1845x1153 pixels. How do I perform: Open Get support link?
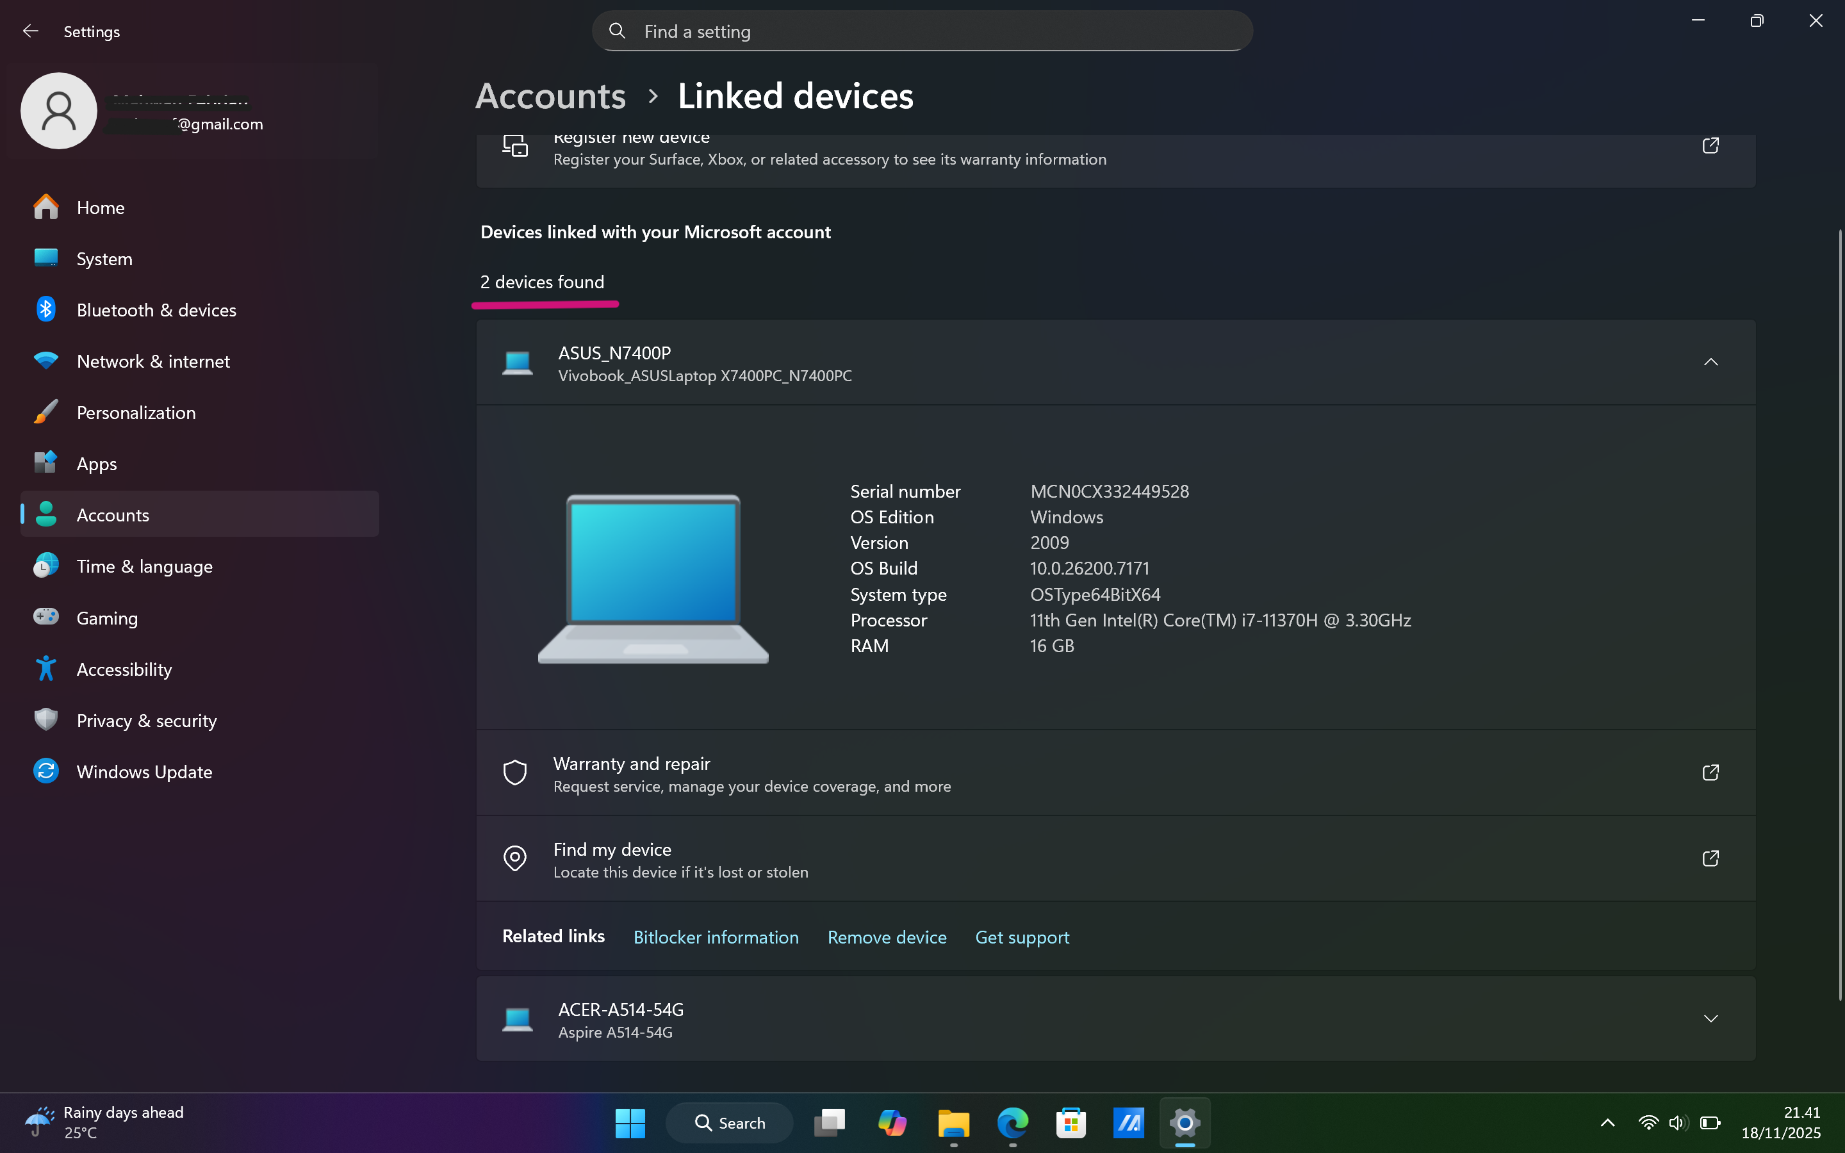pos(1022,936)
